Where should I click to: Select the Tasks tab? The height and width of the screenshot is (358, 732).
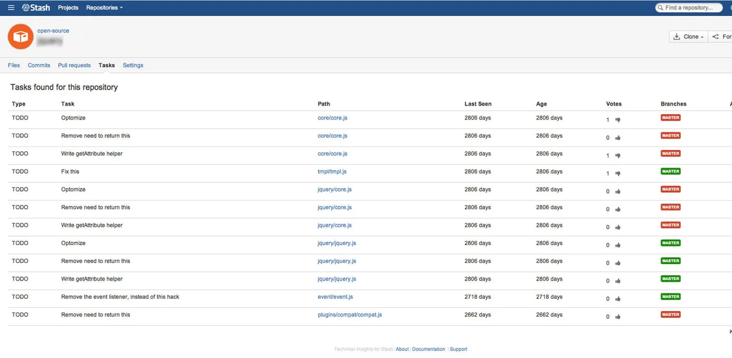coord(107,65)
